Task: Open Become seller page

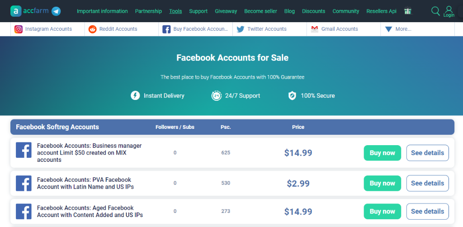Action: 261,11
